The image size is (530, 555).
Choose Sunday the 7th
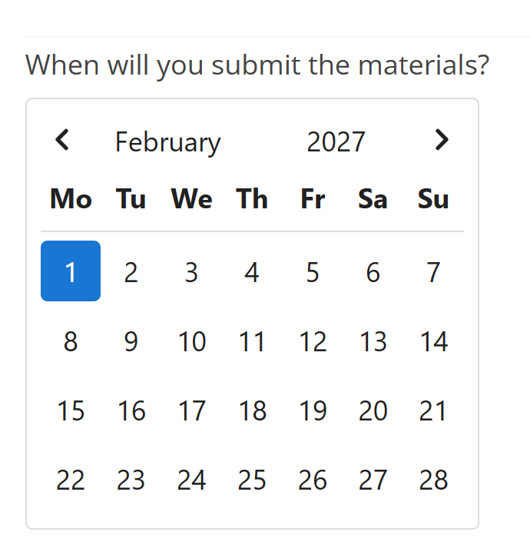click(433, 271)
